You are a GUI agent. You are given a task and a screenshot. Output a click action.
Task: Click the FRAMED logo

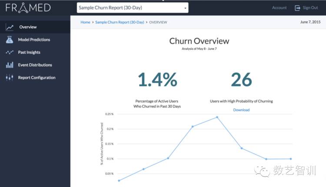[28, 8]
